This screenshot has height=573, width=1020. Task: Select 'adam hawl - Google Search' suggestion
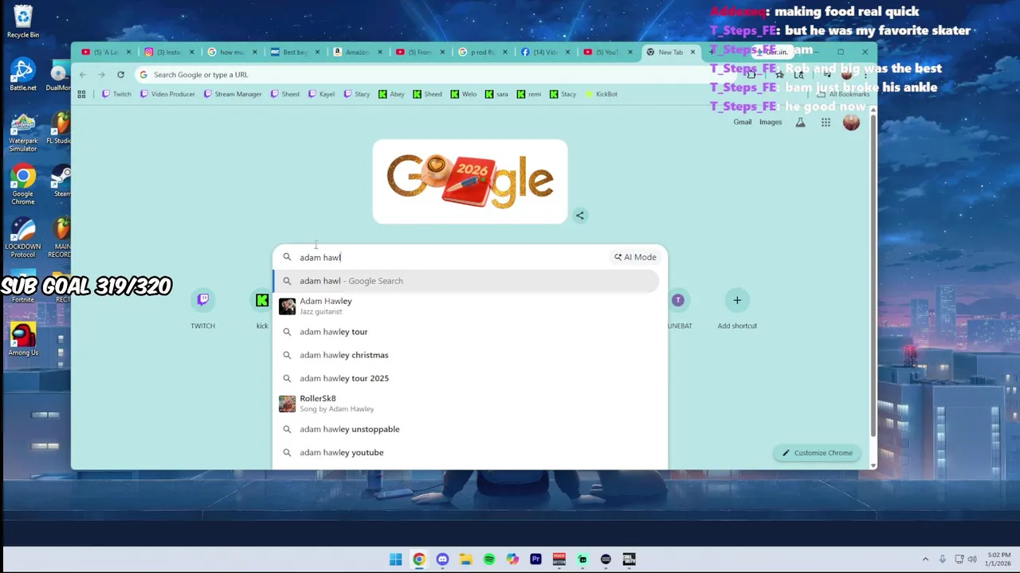pos(466,281)
